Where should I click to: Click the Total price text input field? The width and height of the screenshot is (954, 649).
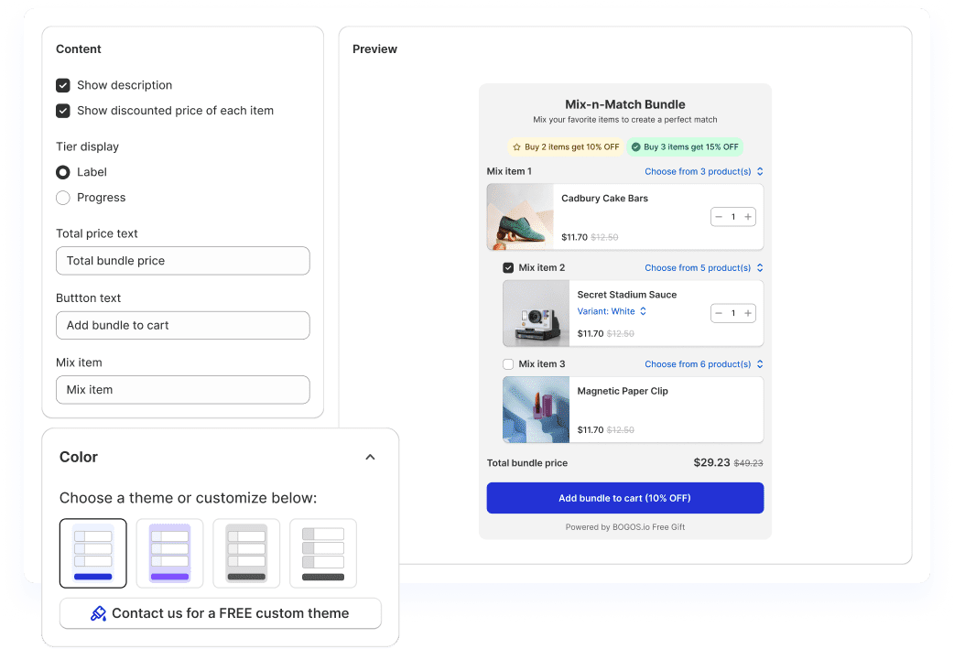pyautogui.click(x=182, y=261)
